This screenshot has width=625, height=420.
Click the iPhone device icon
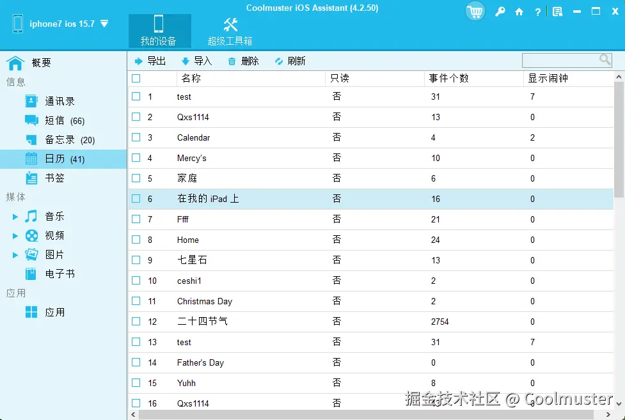click(x=17, y=24)
